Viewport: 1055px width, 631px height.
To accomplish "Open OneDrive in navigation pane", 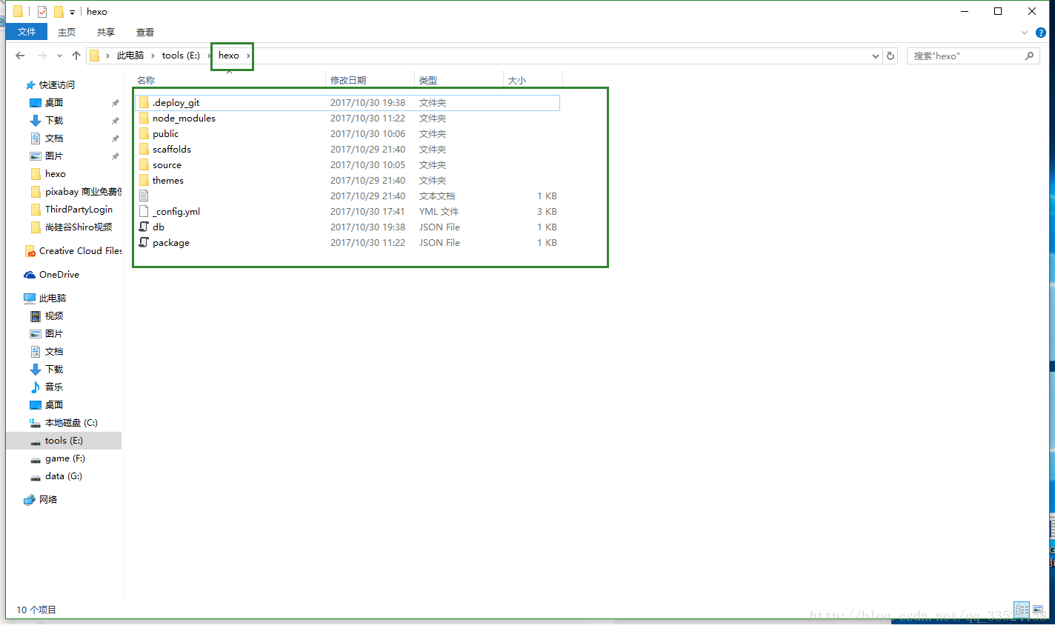I will tap(59, 275).
